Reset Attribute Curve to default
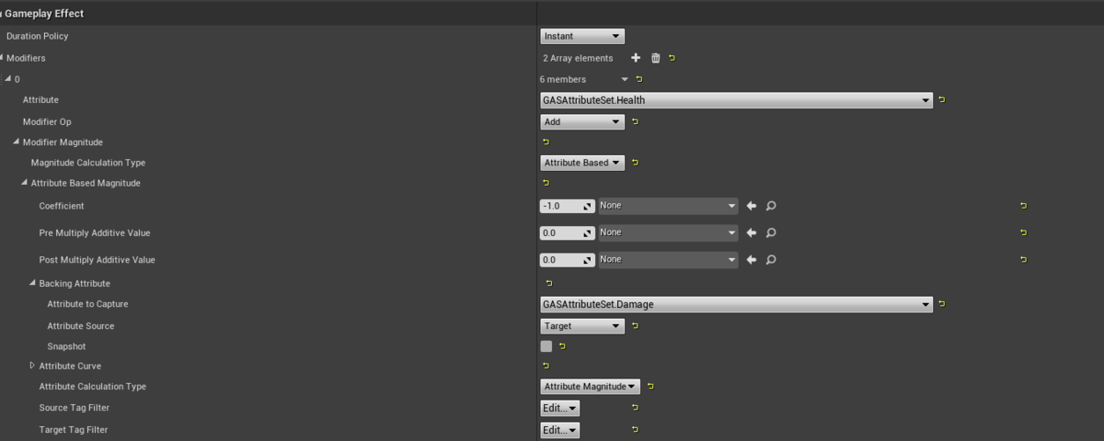 coord(546,366)
